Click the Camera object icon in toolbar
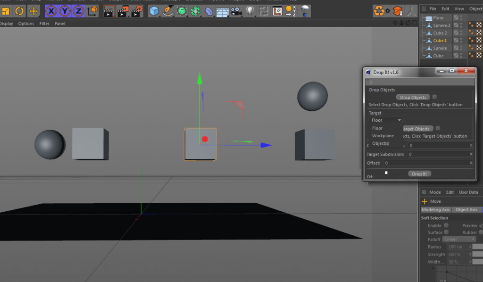This screenshot has height=282, width=483. coord(236,11)
